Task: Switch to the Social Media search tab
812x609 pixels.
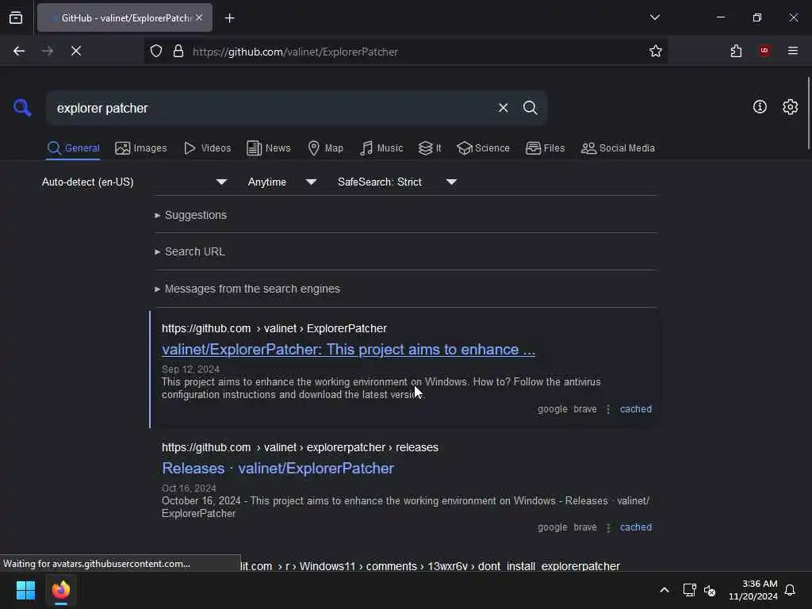Action: tap(618, 148)
